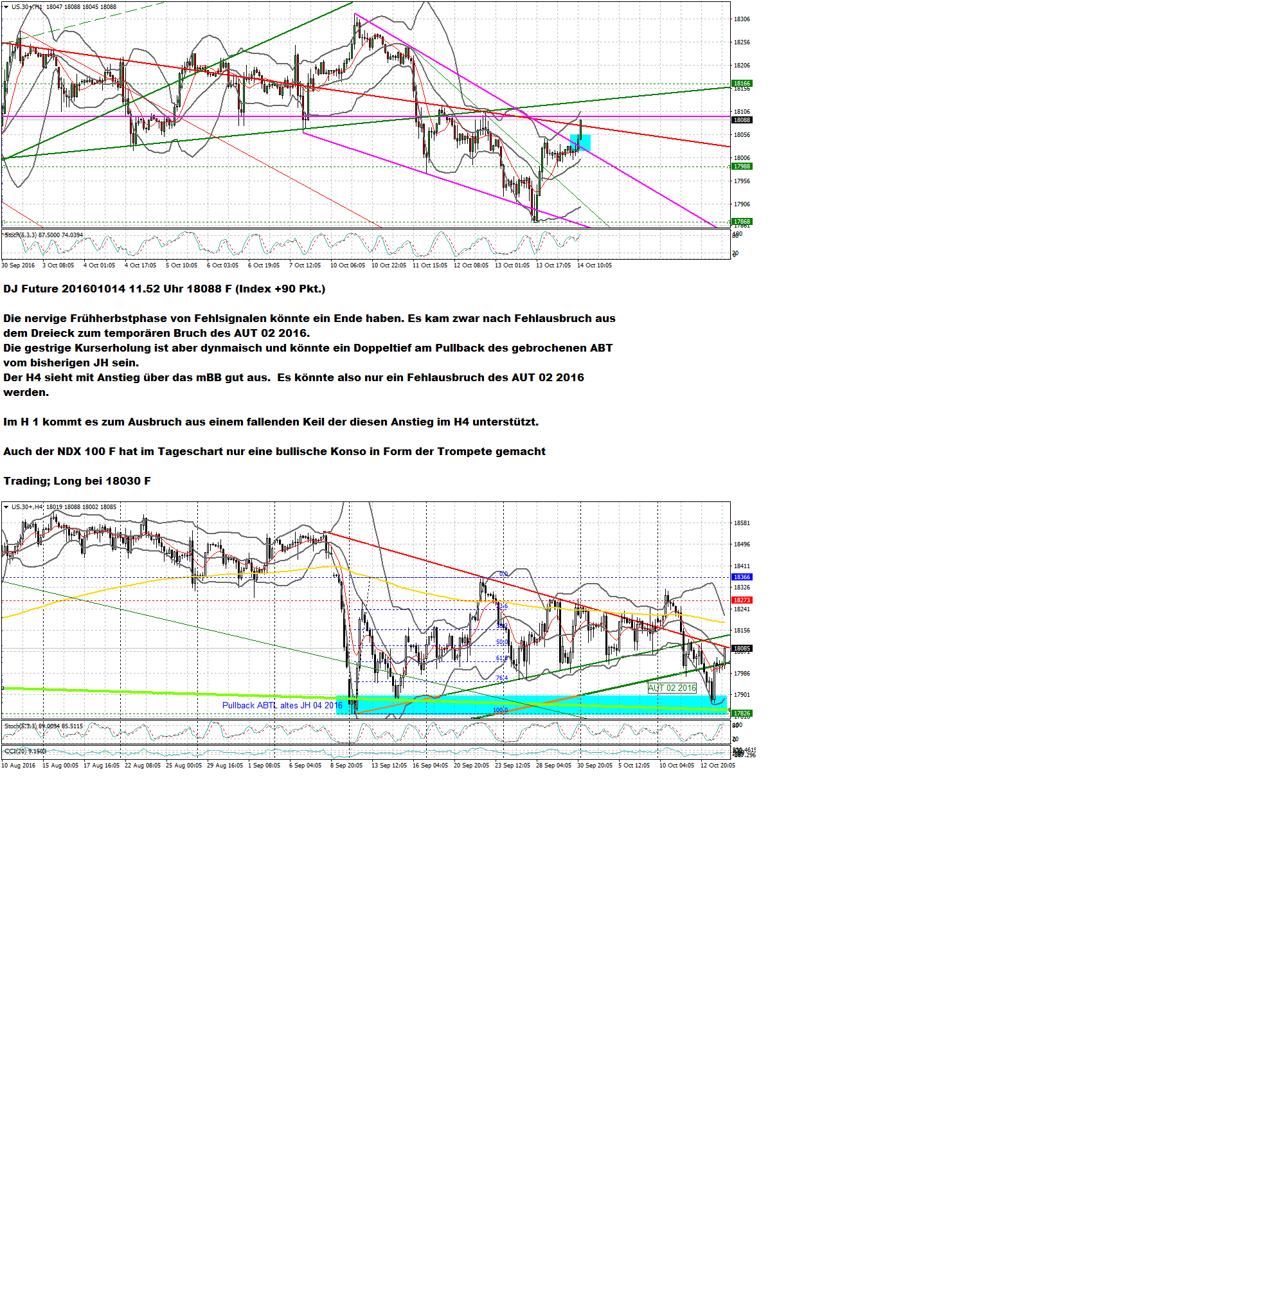1270x1301 pixels.
Task: Click the 'Trading; Long bei 18030 F' text
Action: click(x=76, y=481)
